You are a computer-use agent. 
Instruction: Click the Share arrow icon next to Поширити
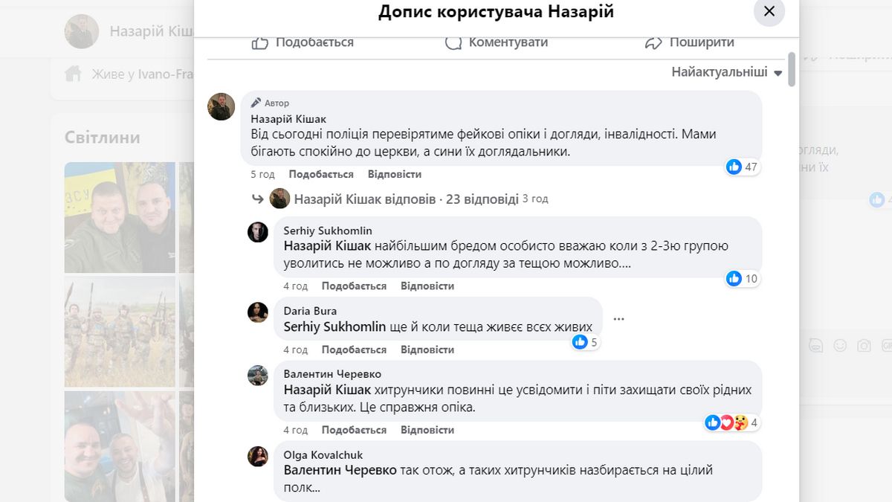pyautogui.click(x=653, y=42)
